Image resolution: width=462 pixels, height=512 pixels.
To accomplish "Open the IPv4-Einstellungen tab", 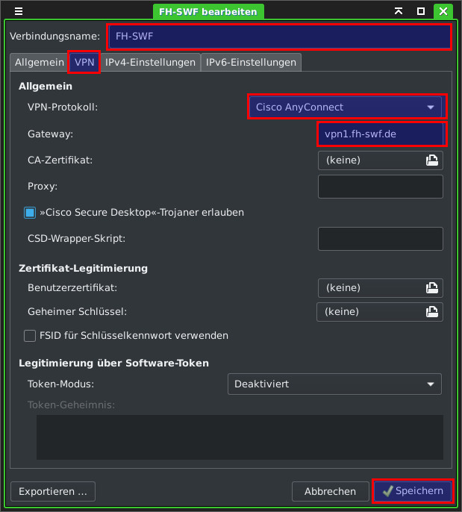I will click(150, 63).
